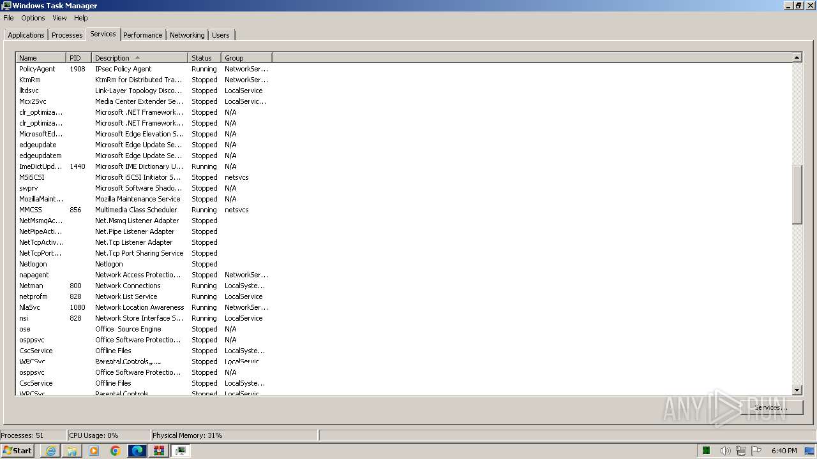Click the Physical Memory: 31% status entry

click(234, 435)
